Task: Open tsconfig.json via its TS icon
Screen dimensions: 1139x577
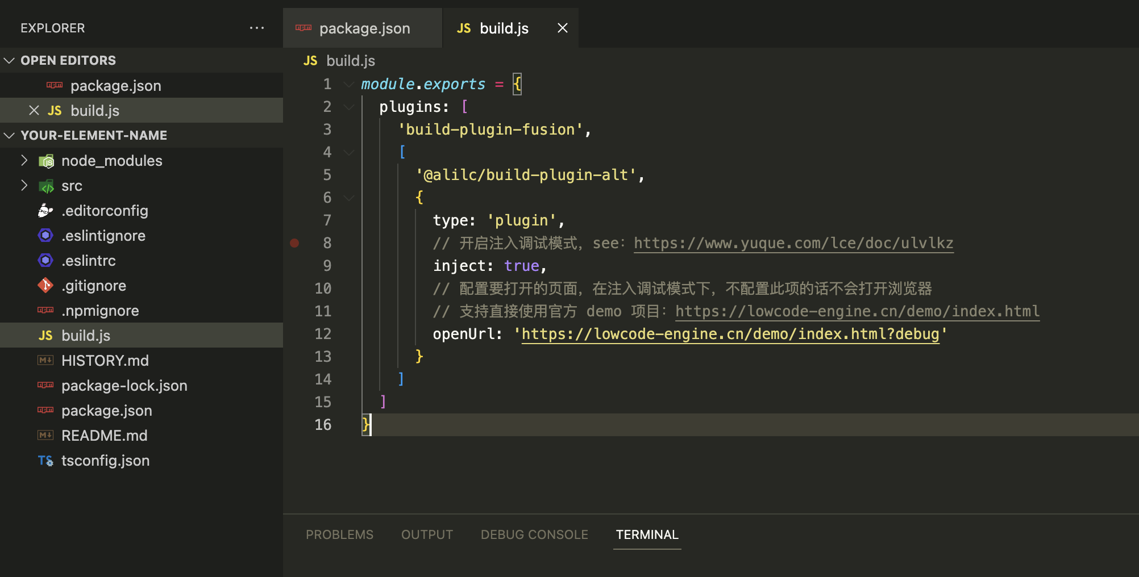Action: (x=45, y=461)
